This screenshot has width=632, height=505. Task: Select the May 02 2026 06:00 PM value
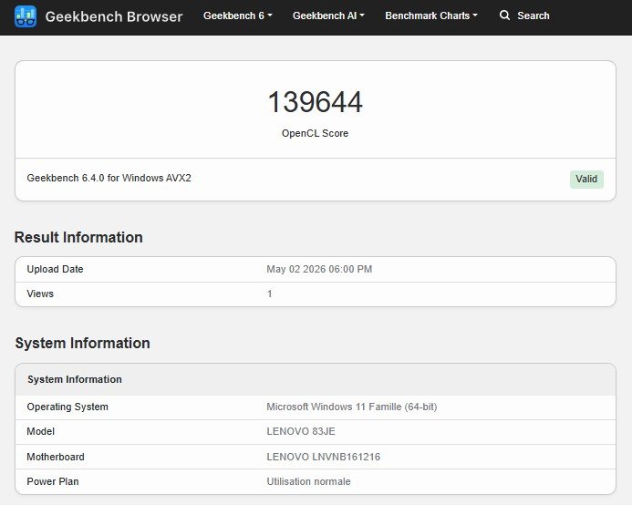click(319, 269)
